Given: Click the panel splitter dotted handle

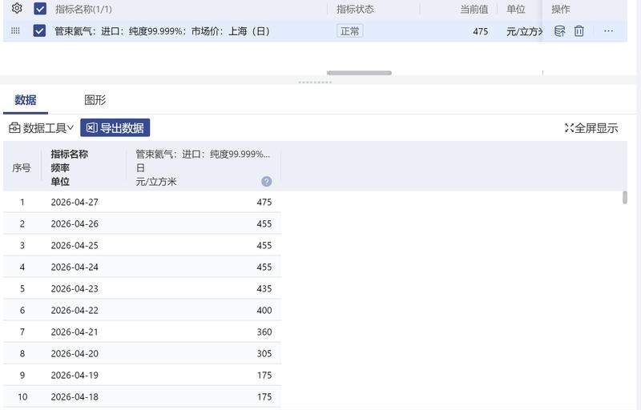Looking at the screenshot, I should click(x=315, y=82).
